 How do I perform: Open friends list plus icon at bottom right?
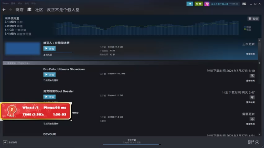(x=257, y=142)
